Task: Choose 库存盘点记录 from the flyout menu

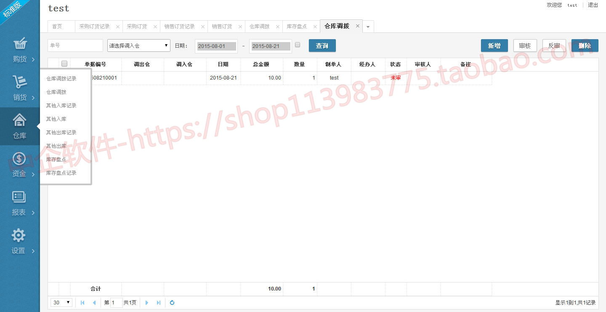Action: pos(61,173)
